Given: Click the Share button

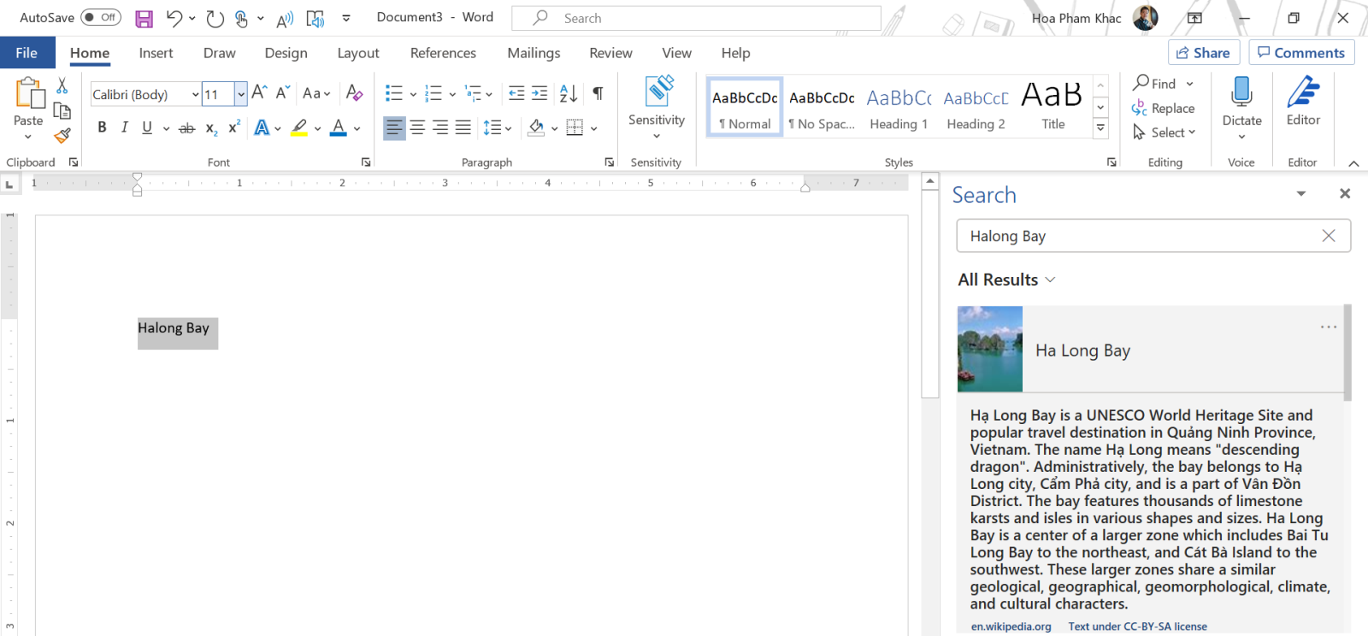Looking at the screenshot, I should click(x=1203, y=53).
